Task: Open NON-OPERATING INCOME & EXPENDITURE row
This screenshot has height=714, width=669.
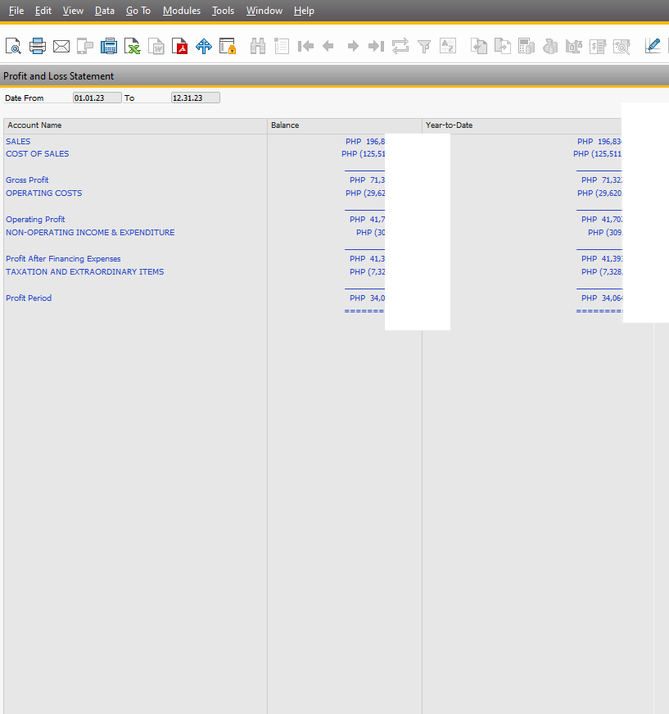Action: click(90, 232)
